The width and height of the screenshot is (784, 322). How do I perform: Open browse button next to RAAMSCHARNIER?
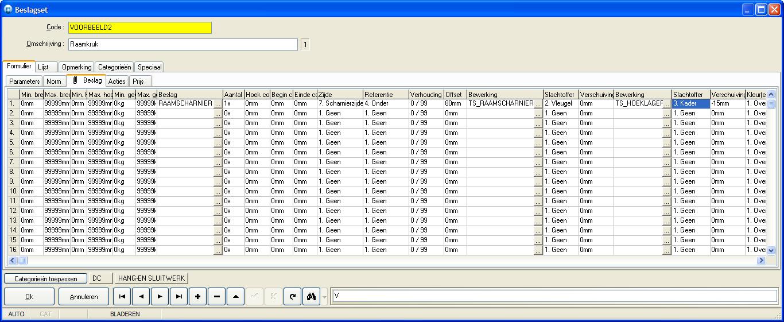pos(218,104)
